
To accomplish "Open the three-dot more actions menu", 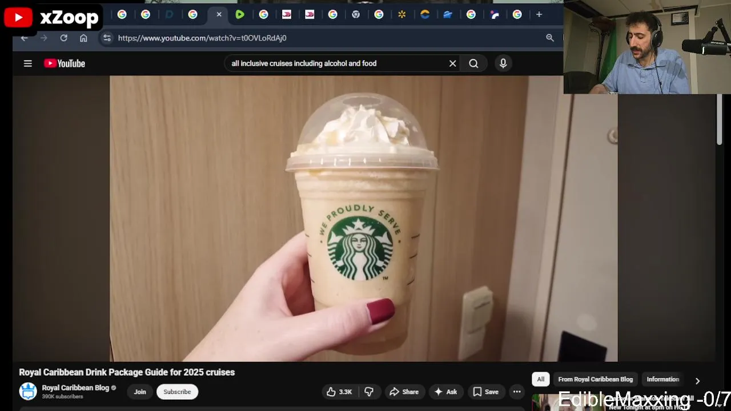I will pyautogui.click(x=517, y=392).
